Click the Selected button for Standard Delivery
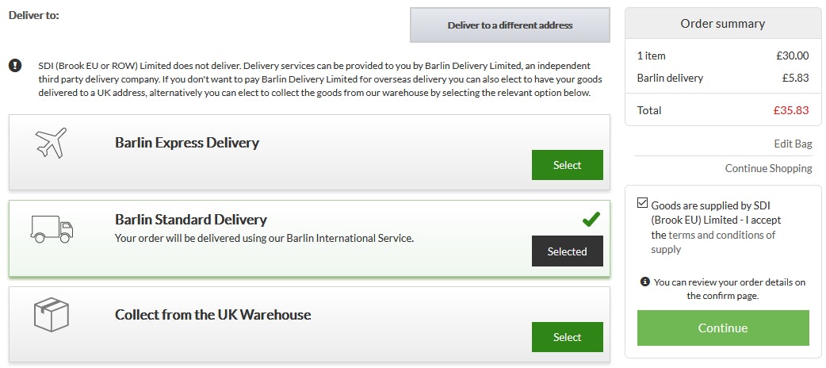The width and height of the screenshot is (826, 368). coord(567,251)
